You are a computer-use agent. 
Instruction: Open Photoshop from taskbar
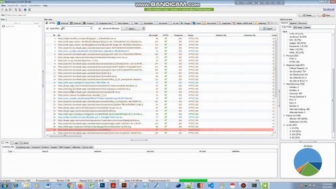tap(102, 185)
